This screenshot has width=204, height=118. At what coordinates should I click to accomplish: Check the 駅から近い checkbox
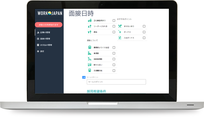[114, 65]
